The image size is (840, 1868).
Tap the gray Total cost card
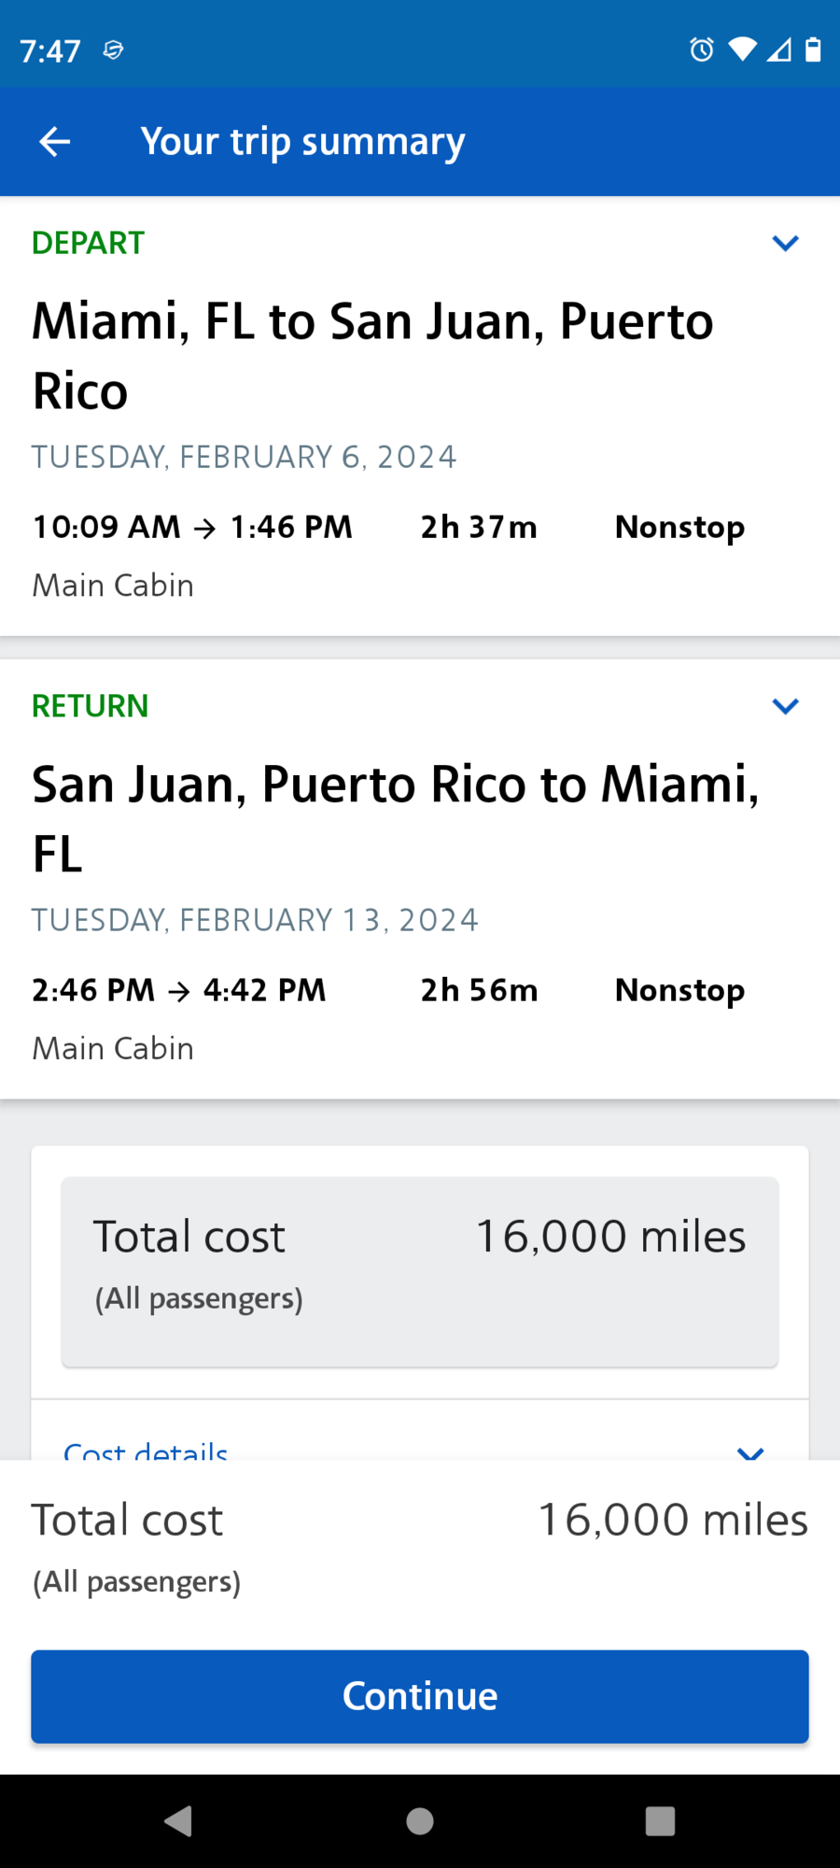[420, 1271]
